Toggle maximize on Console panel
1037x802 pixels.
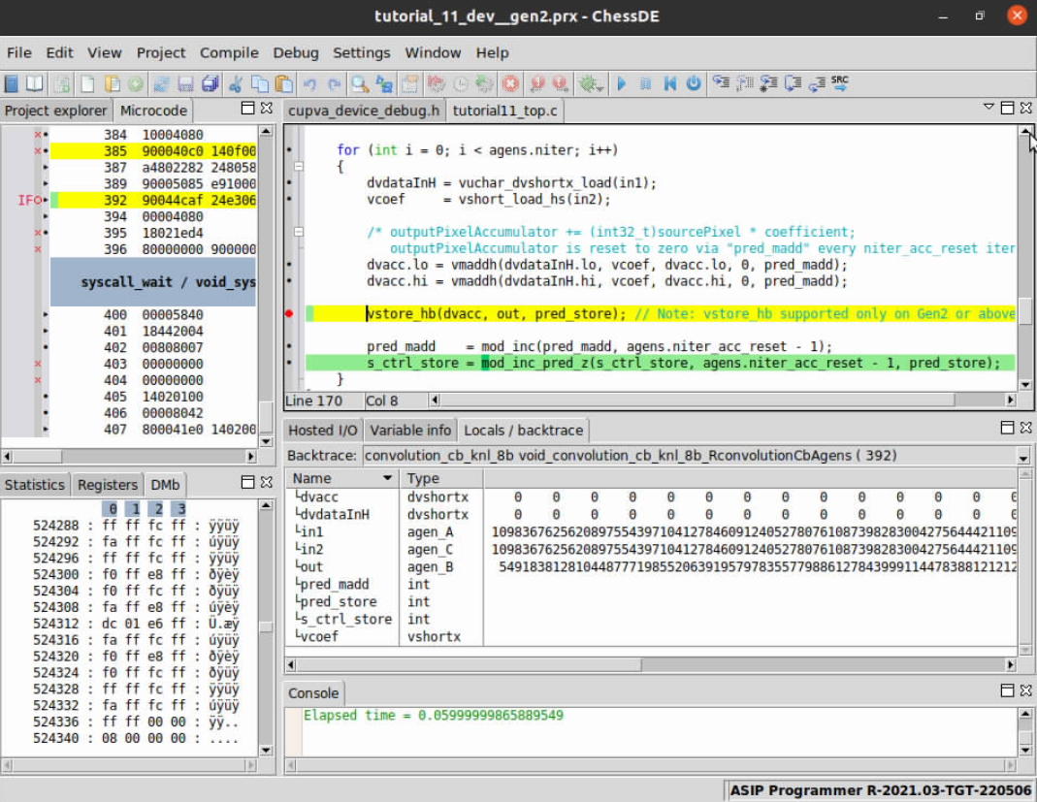tap(1007, 690)
